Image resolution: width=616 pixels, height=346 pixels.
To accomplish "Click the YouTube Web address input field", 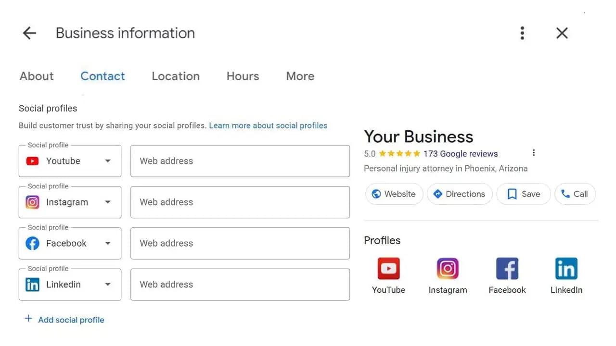I will click(x=240, y=161).
